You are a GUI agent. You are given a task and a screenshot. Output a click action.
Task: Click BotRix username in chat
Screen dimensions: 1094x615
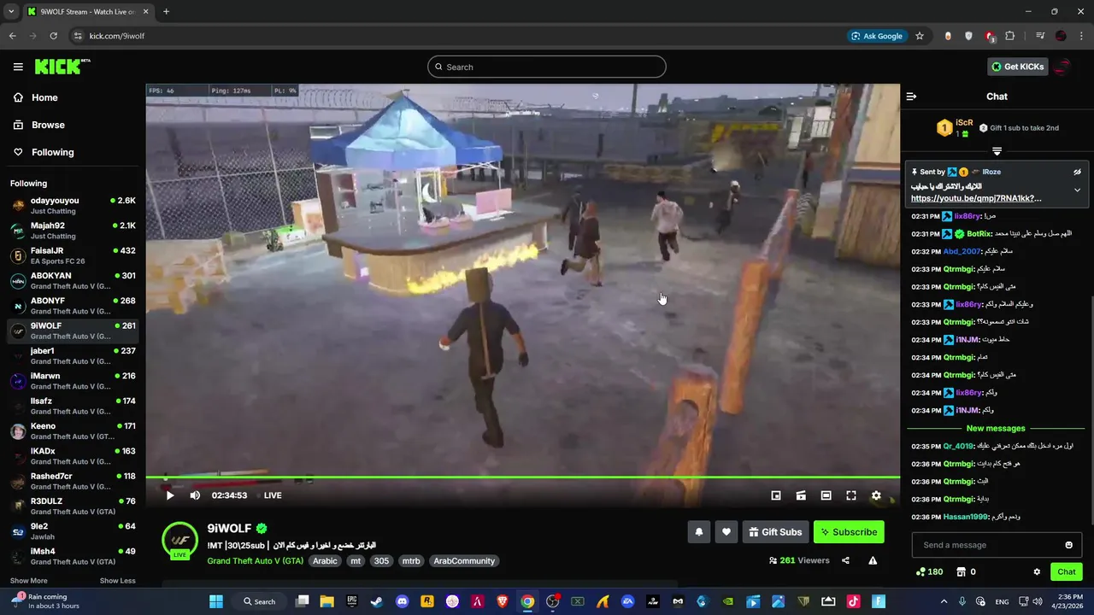pyautogui.click(x=979, y=234)
